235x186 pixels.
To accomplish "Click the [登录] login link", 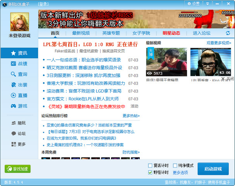I will tap(43, 4).
